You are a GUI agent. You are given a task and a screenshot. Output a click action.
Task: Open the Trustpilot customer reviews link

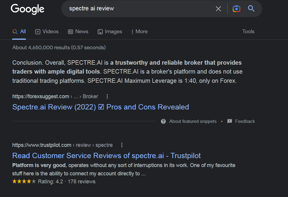[x=107, y=156]
